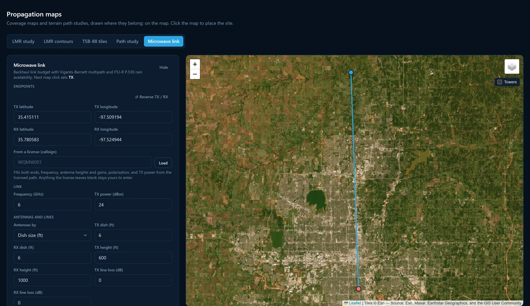Switch to the LMR contours tab
This screenshot has width=530, height=306.
tap(58, 41)
